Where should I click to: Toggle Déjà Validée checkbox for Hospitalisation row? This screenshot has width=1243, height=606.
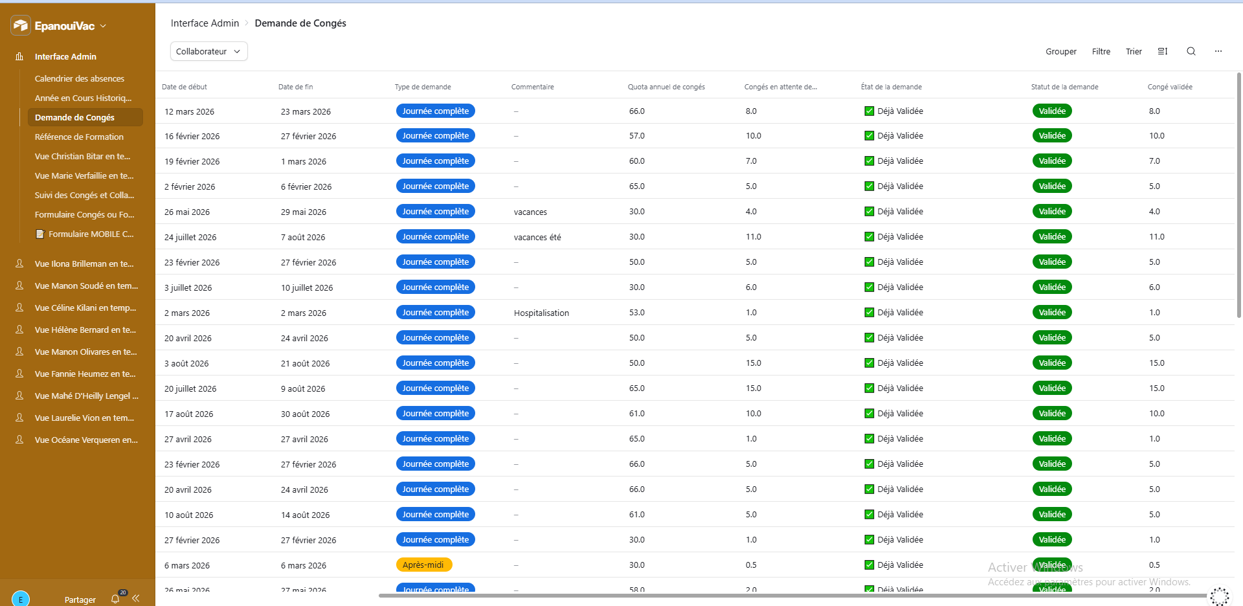869,313
